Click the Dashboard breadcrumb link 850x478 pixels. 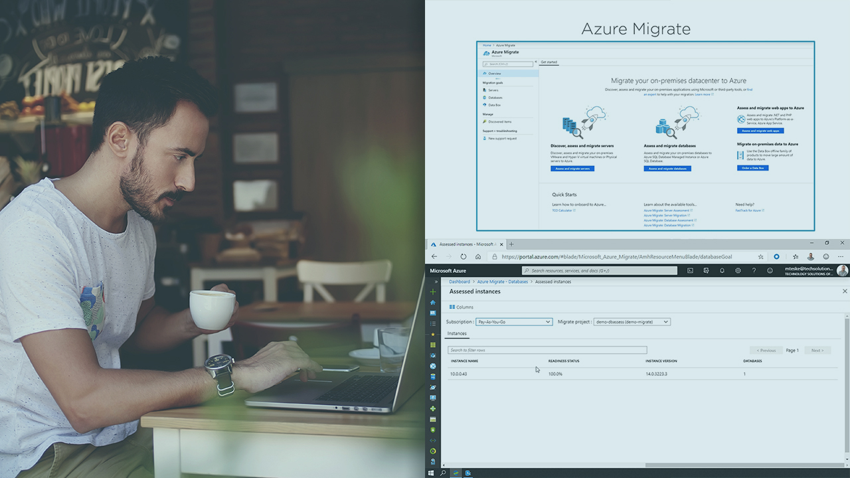click(x=460, y=281)
